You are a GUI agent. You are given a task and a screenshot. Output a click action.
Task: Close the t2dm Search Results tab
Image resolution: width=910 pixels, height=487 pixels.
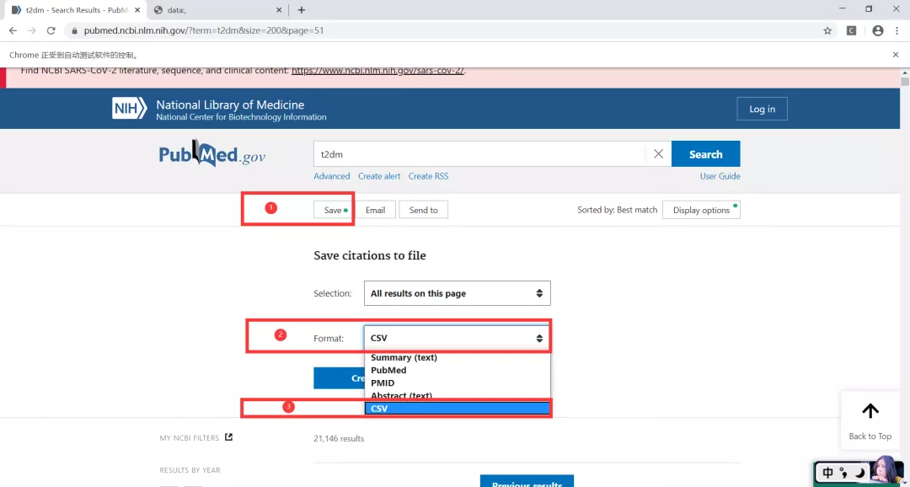click(137, 10)
